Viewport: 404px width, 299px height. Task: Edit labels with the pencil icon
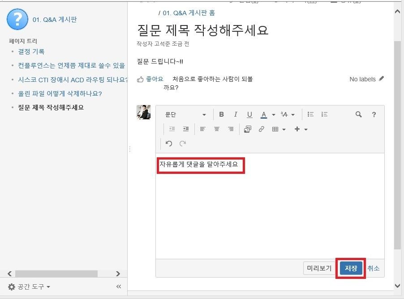pyautogui.click(x=381, y=79)
